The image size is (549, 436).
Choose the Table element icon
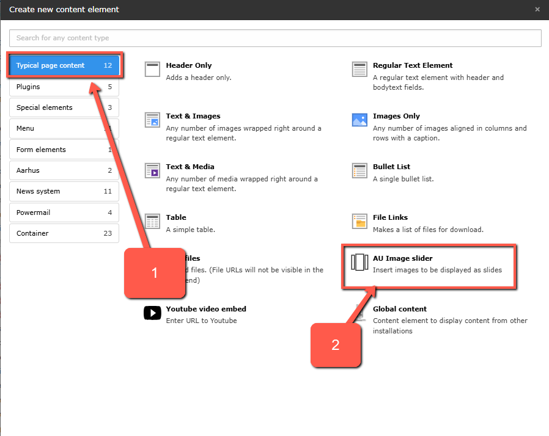point(152,222)
